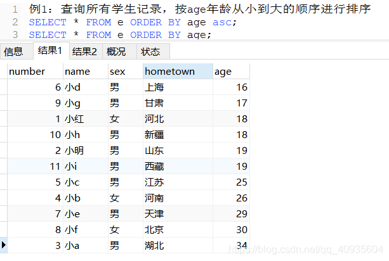Screen dimensions: 389x261
Task: Click line number 3 in editor gutter
Action: pos(15,34)
